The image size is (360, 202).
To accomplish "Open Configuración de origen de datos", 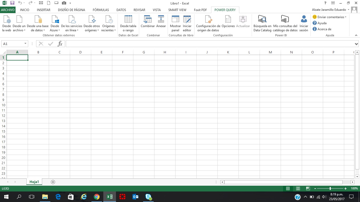I will click(x=208, y=24).
